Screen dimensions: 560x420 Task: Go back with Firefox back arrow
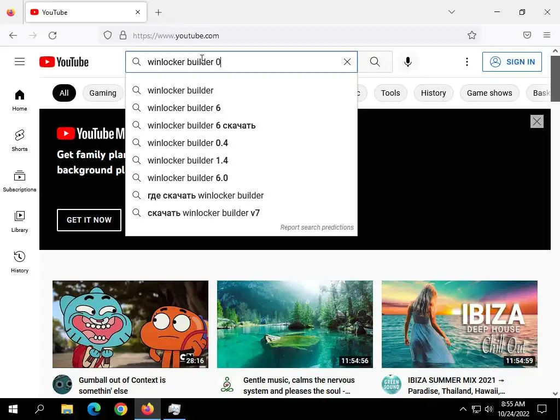click(x=13, y=36)
